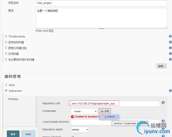Open help icon for Repository URL

[x=163, y=102]
